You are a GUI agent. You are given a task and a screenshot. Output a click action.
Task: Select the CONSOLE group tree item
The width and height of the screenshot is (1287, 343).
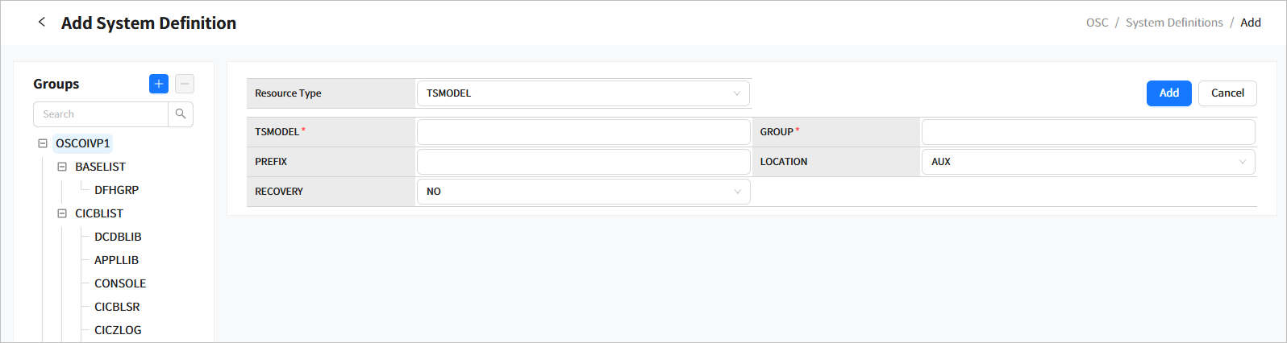[120, 283]
